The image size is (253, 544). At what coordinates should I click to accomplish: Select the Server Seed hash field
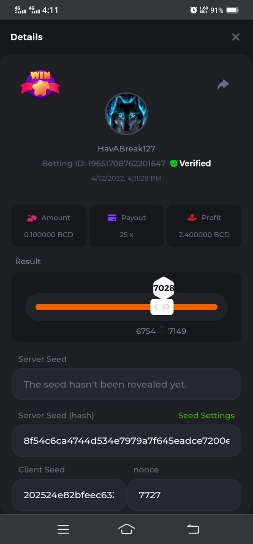coord(126,441)
